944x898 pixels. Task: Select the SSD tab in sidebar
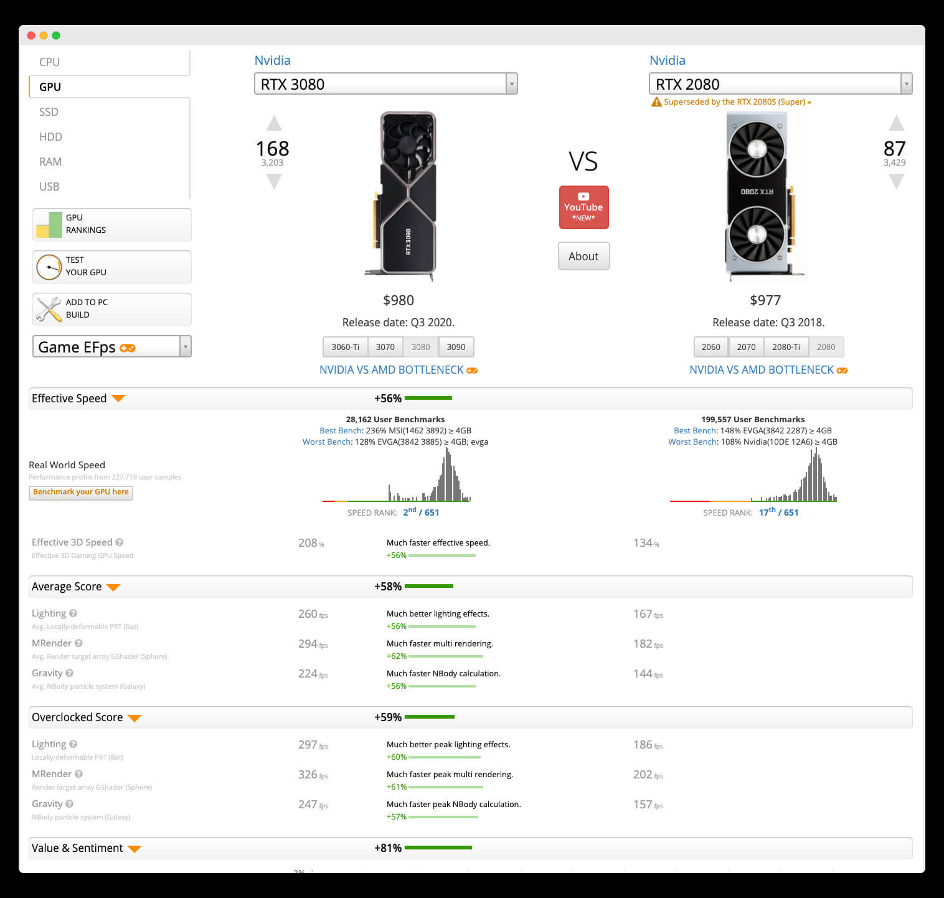pyautogui.click(x=49, y=112)
